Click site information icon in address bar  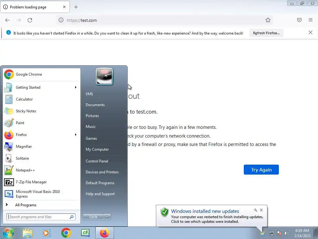click(x=61, y=20)
